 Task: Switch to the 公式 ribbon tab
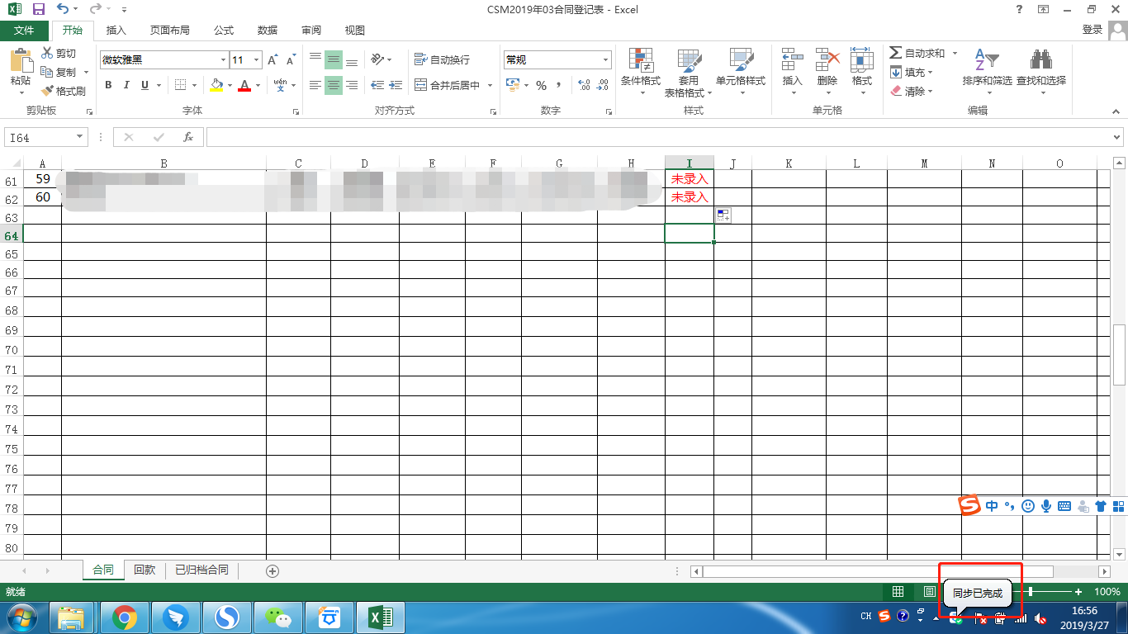223,31
